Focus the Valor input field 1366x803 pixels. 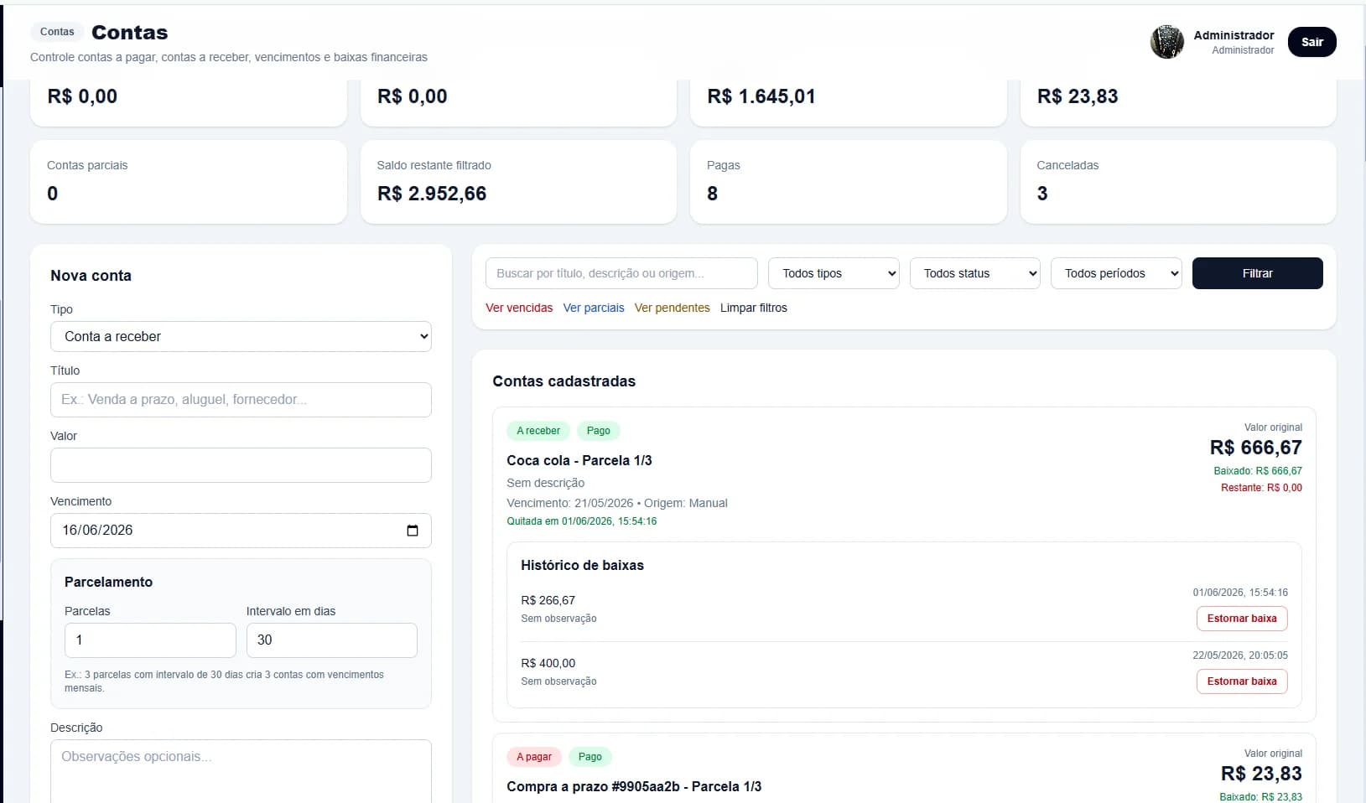[241, 465]
